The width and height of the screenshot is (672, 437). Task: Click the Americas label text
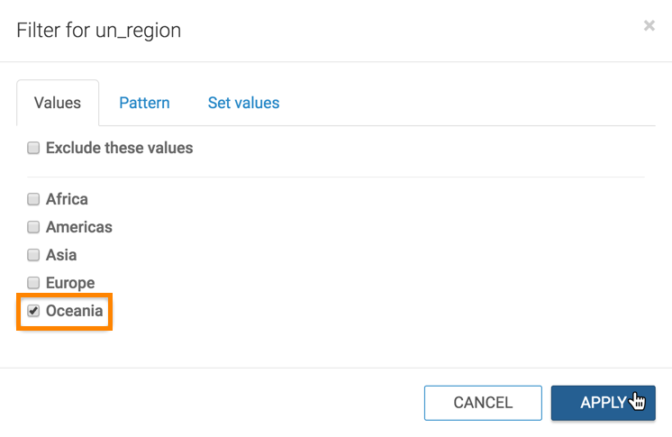click(x=79, y=227)
